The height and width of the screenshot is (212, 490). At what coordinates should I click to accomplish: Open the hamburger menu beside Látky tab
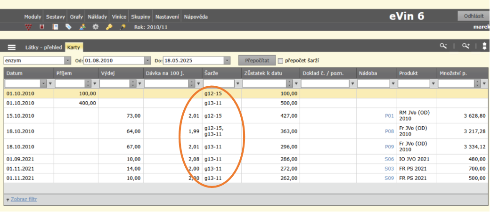click(12, 48)
